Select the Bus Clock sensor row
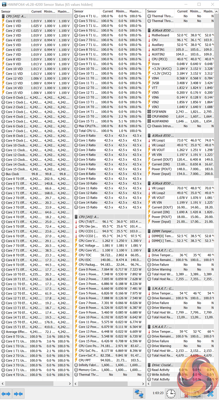The width and height of the screenshot is (219, 400). 36,174
